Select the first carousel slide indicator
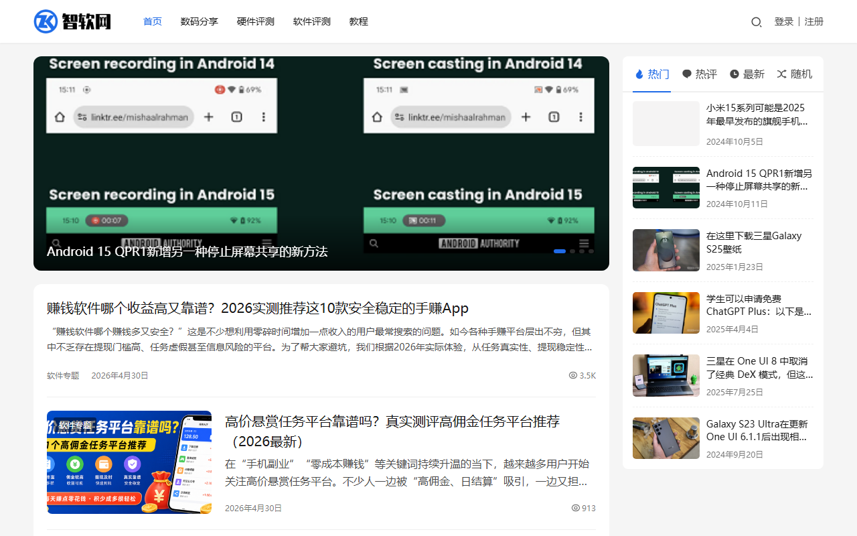Viewport: 857px width, 536px height. click(560, 251)
